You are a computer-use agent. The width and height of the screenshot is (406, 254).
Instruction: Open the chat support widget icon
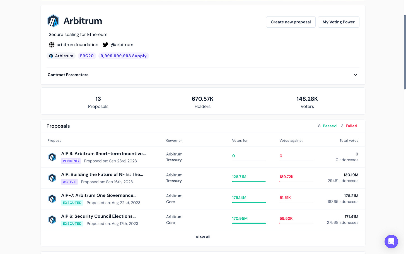pos(391,241)
